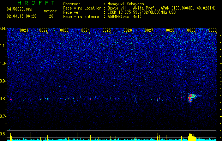Image resolution: width=222 pixels, height=141 pixels.
Task: Click the 0628 time marker
Action: [x=170, y=30]
